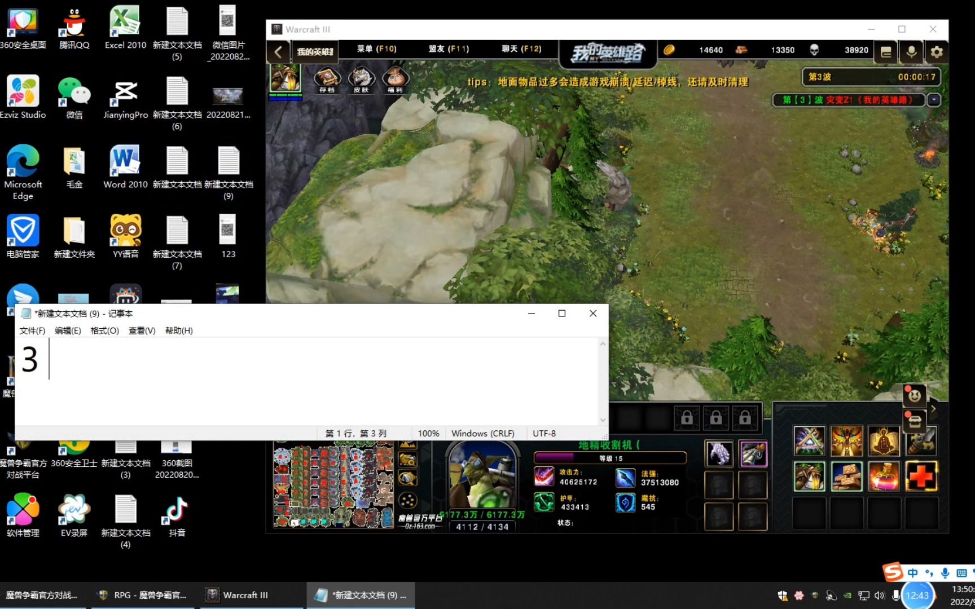Open the Excel 2010 desktop shortcut
The width and height of the screenshot is (975, 609).
click(x=125, y=27)
